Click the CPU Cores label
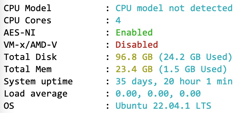 [x=27, y=20]
